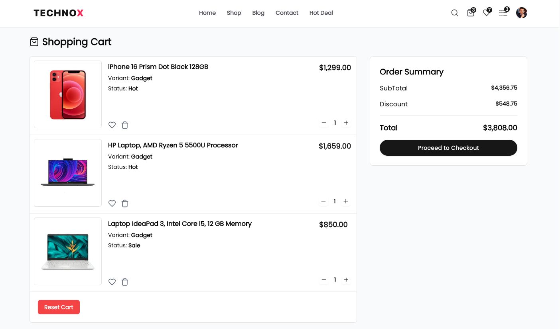Open the list icon with badge 3 in header

click(x=504, y=12)
